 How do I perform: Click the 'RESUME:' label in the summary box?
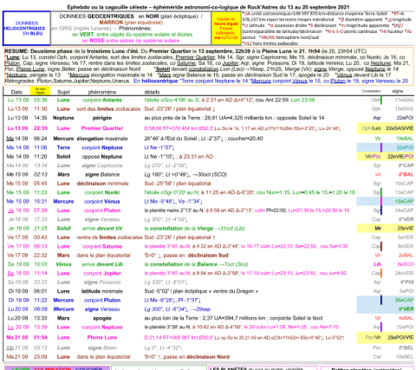(x=16, y=51)
